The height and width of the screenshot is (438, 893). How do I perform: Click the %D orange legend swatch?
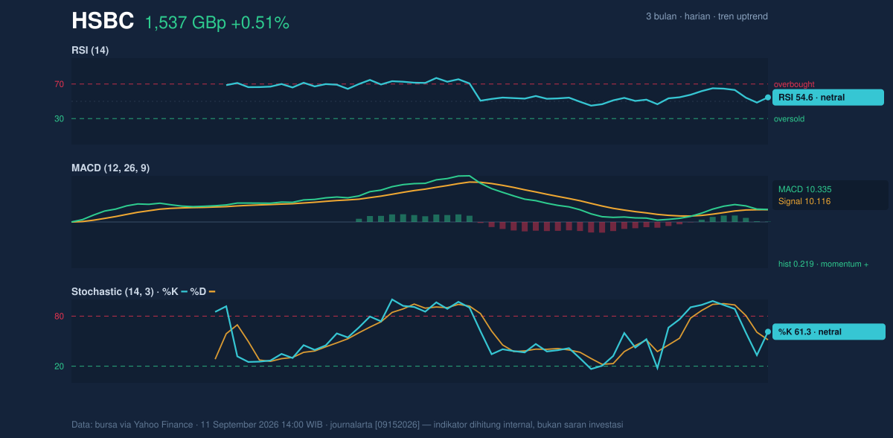click(212, 291)
